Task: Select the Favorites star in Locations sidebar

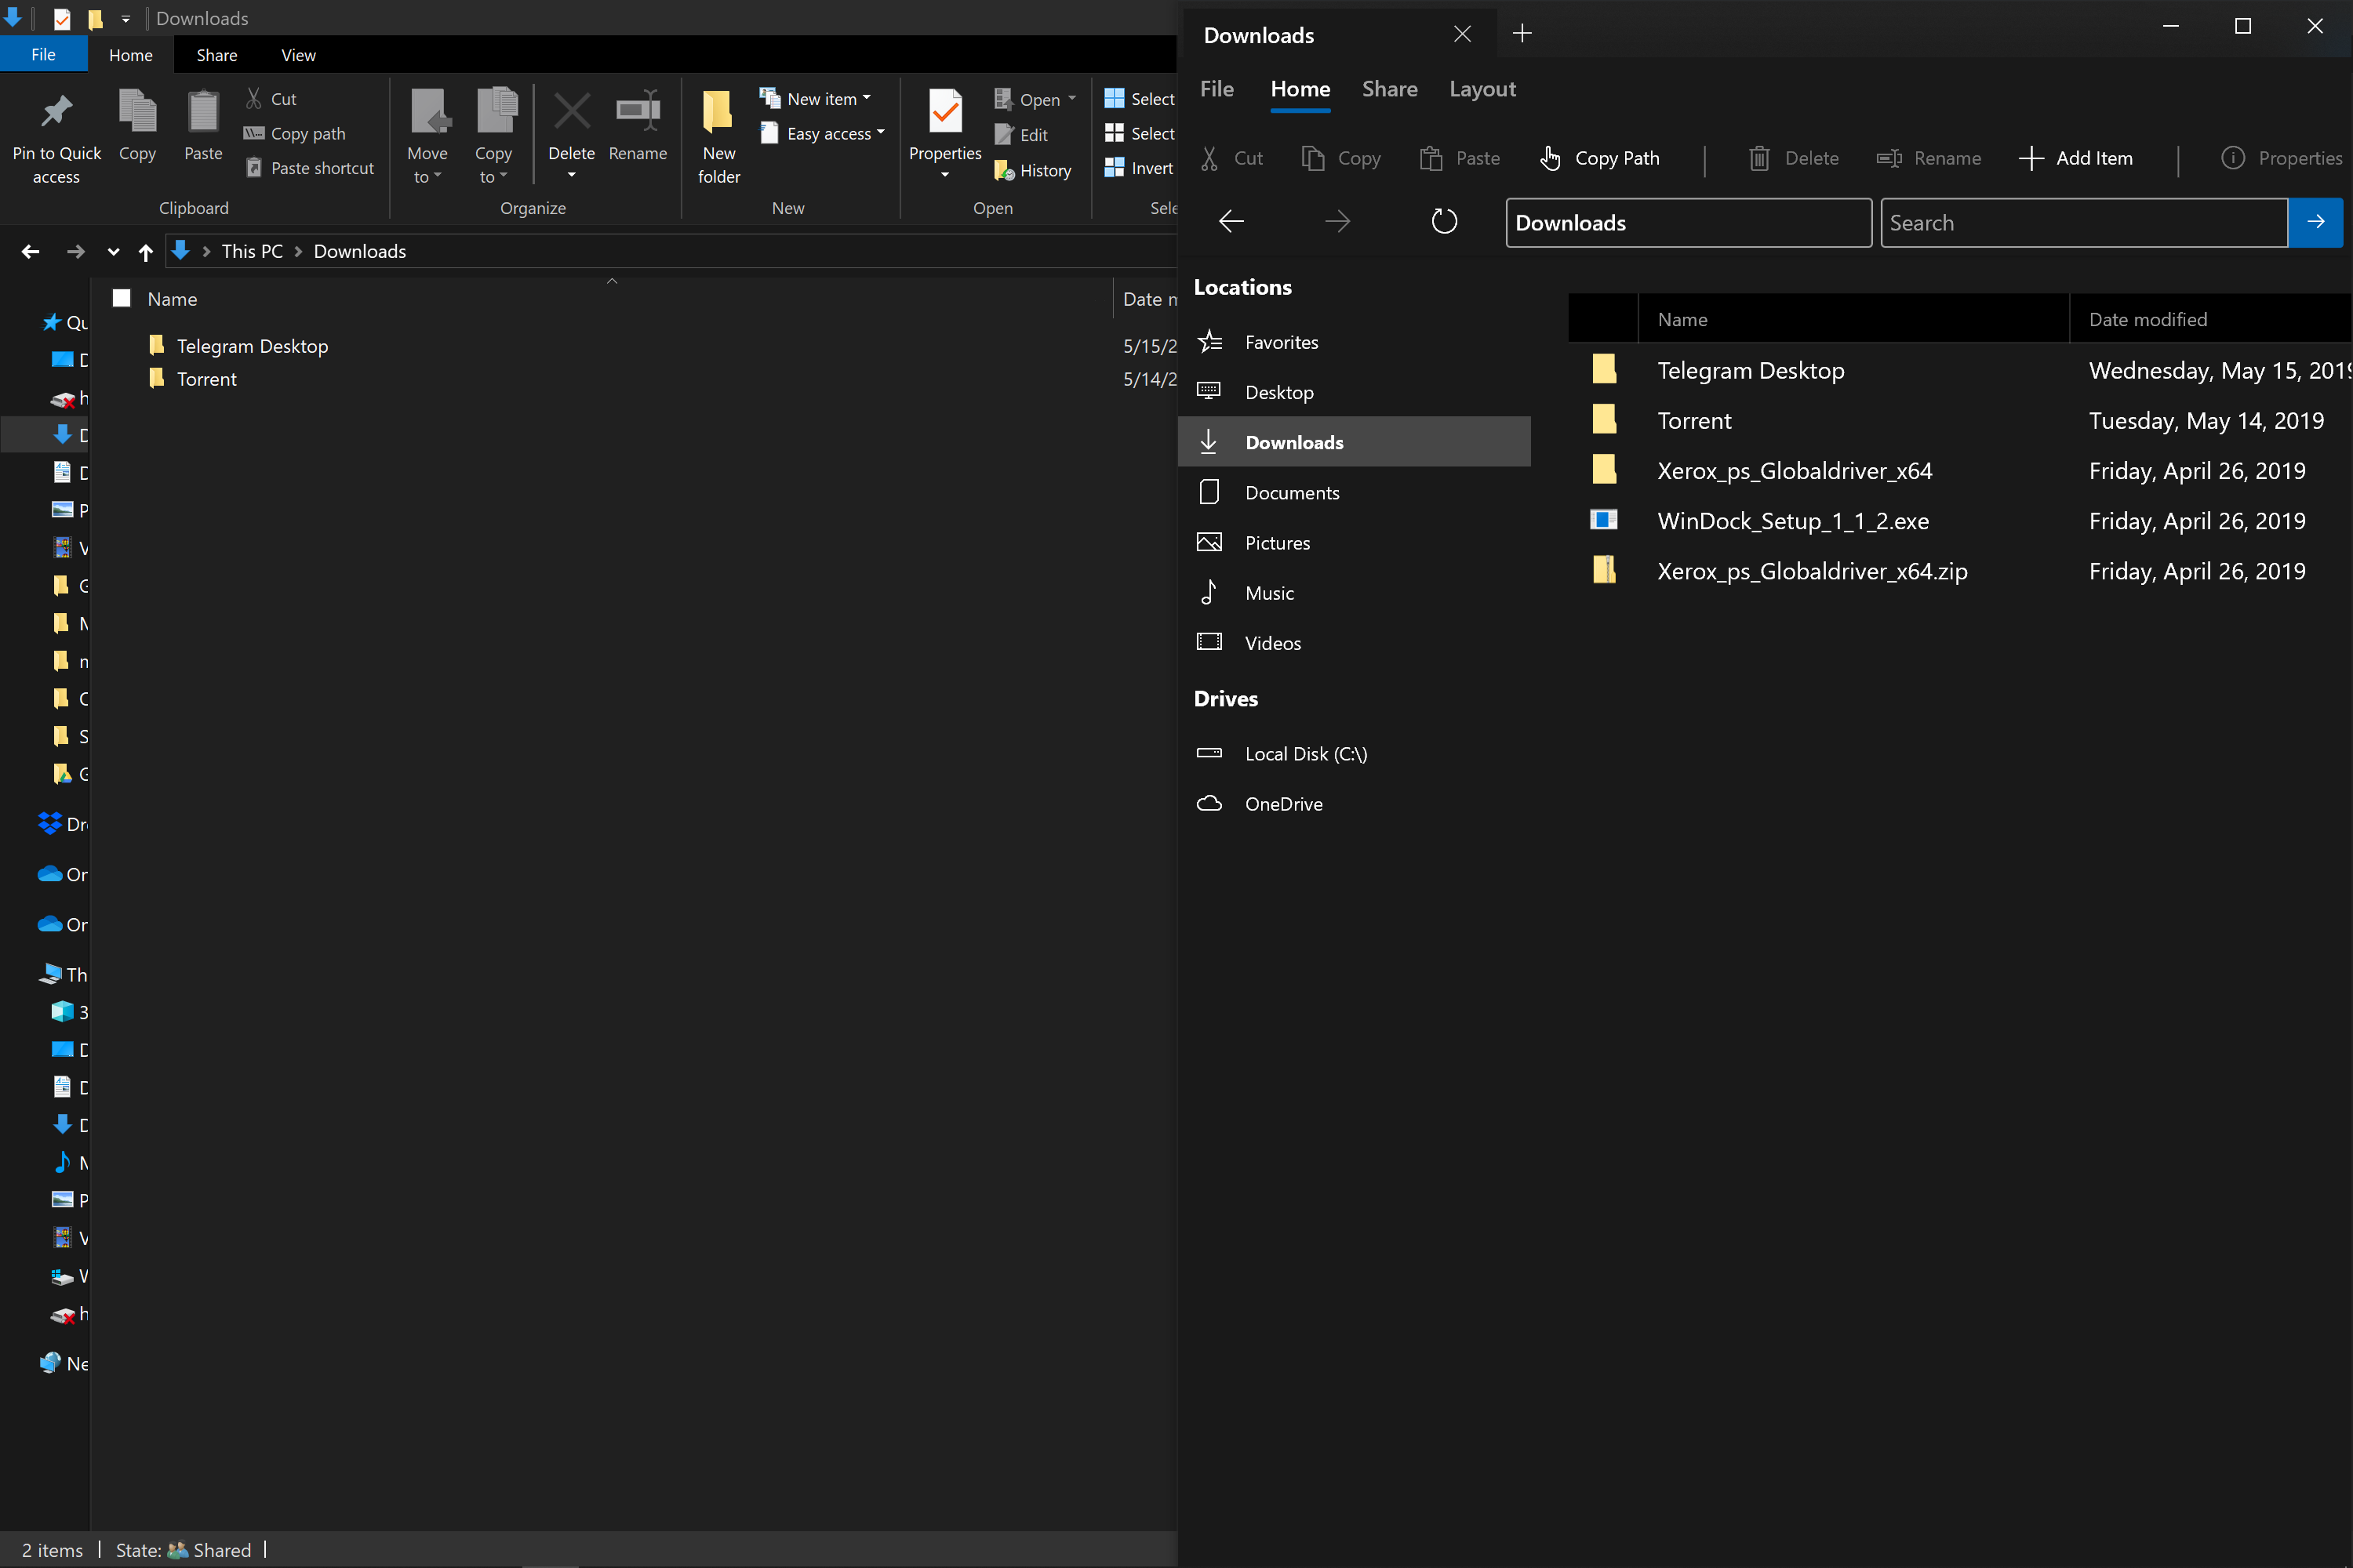Action: tap(1210, 341)
